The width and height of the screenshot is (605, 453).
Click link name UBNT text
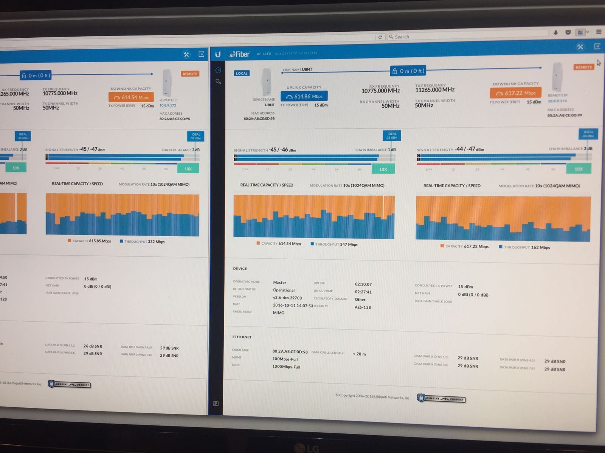point(307,69)
